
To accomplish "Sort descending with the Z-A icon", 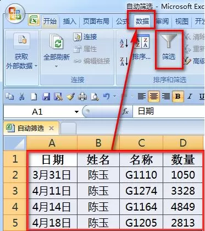I will pos(124,61).
